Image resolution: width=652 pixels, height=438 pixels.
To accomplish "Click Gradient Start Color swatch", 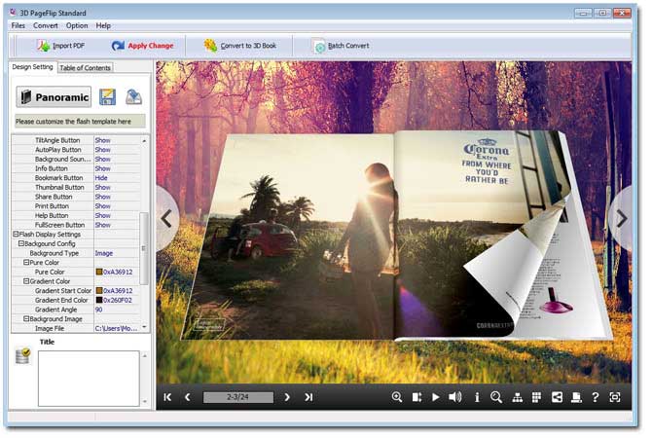I will [x=99, y=291].
